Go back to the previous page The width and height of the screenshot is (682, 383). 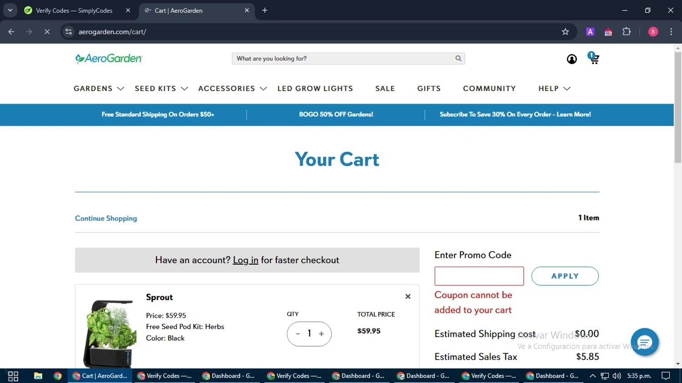(x=11, y=32)
